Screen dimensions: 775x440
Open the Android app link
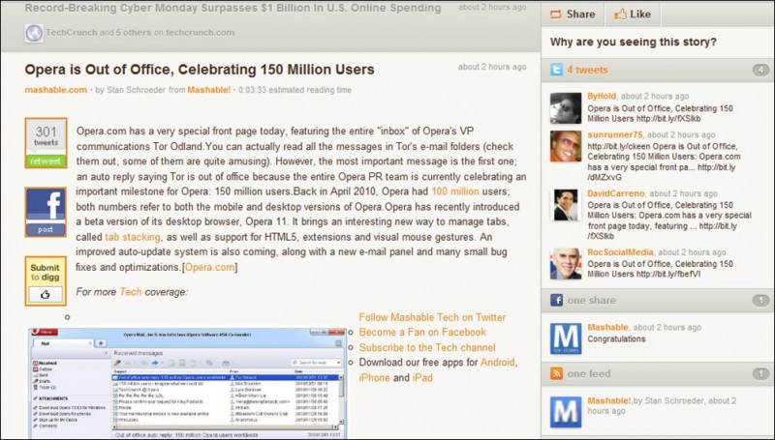[498, 362]
